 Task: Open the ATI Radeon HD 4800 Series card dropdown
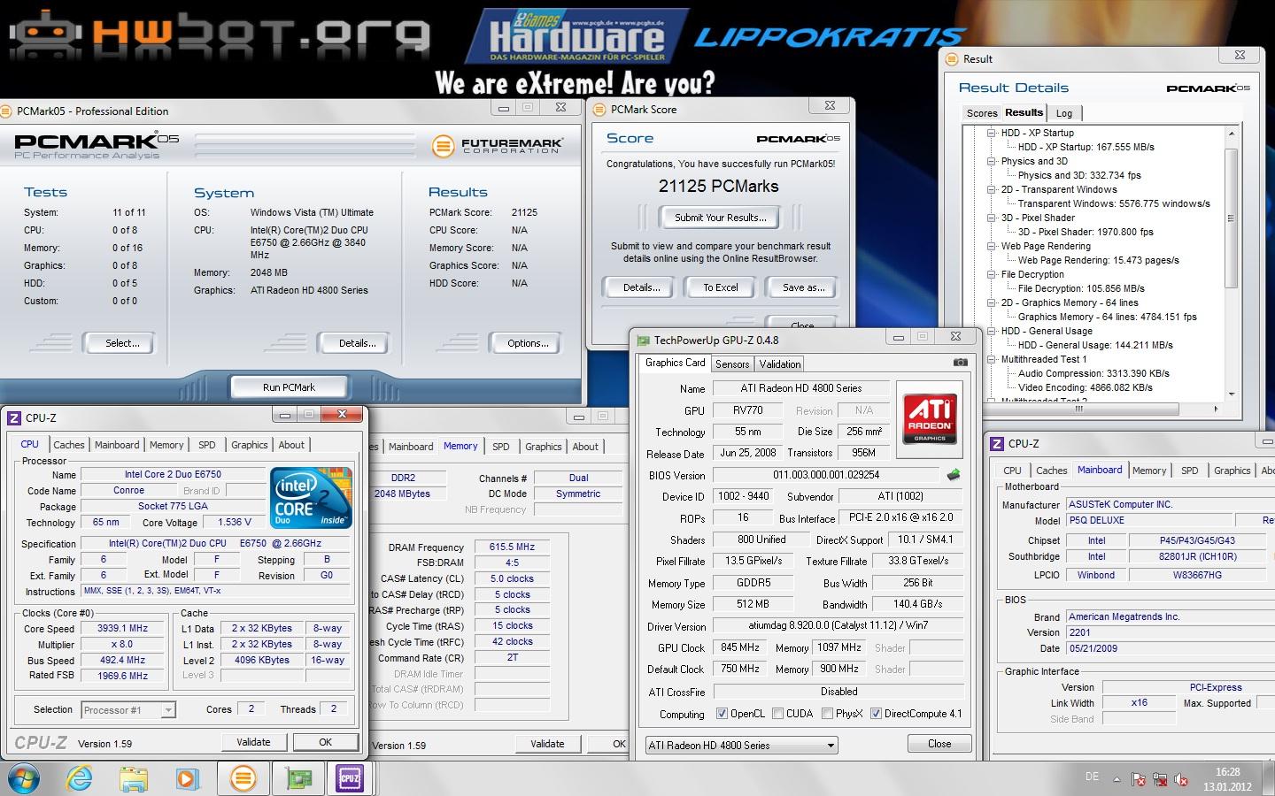coord(742,746)
